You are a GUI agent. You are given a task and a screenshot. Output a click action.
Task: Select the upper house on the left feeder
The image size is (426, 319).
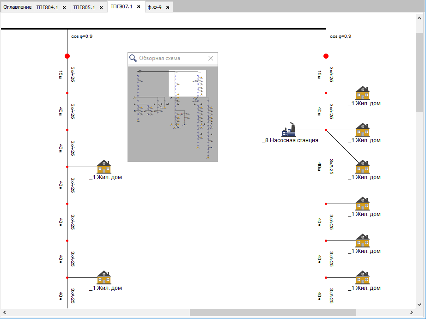(104, 167)
